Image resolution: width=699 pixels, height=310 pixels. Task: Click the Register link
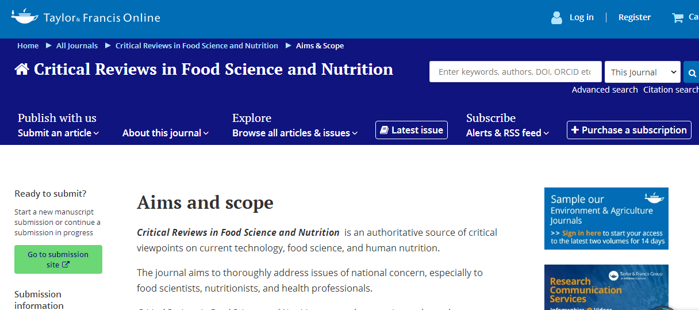click(635, 17)
